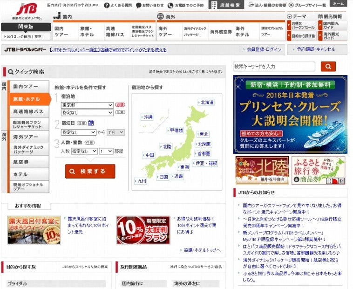Click 九州 on the map
Viewport: 353px width, 289px height.
[141, 181]
